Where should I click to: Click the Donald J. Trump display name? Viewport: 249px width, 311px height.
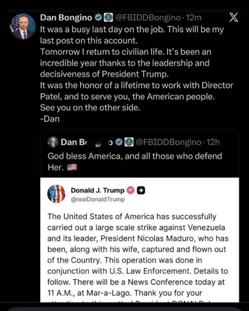[x=98, y=190]
